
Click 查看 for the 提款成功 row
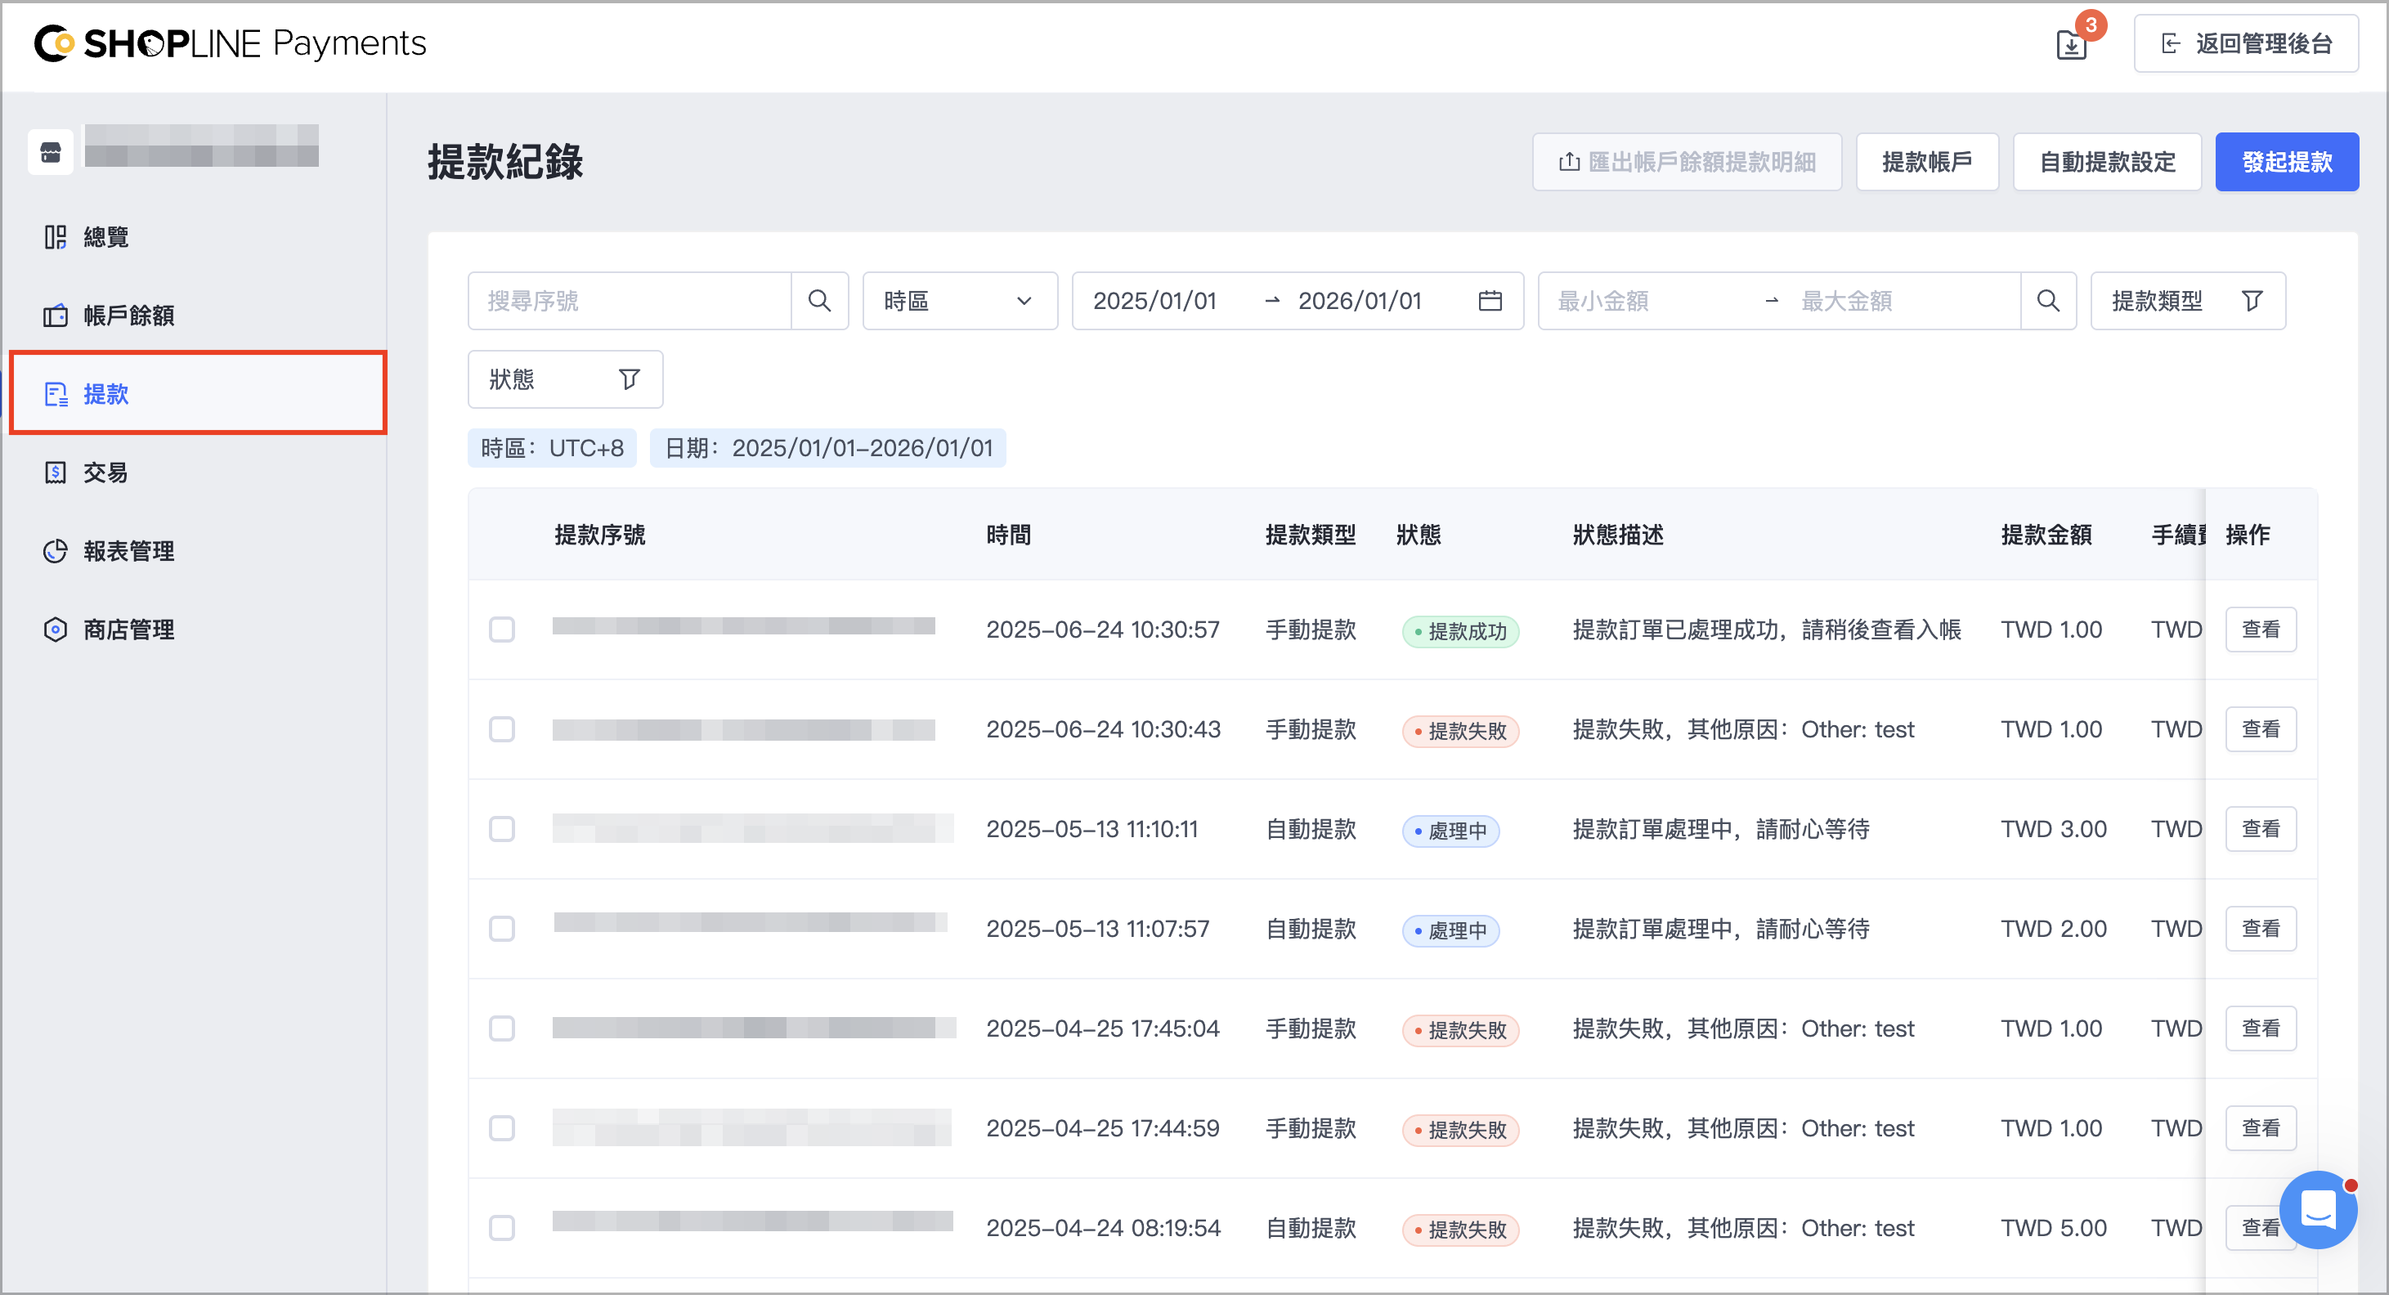pos(2260,630)
